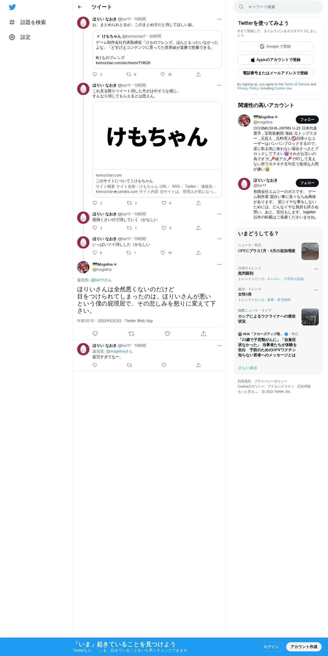Open the けもちゃん link card image
This screenshot has width=328, height=656.
[157, 136]
